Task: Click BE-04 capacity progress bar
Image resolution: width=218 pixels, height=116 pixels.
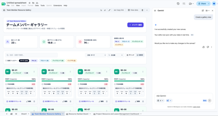Action: [129, 81]
